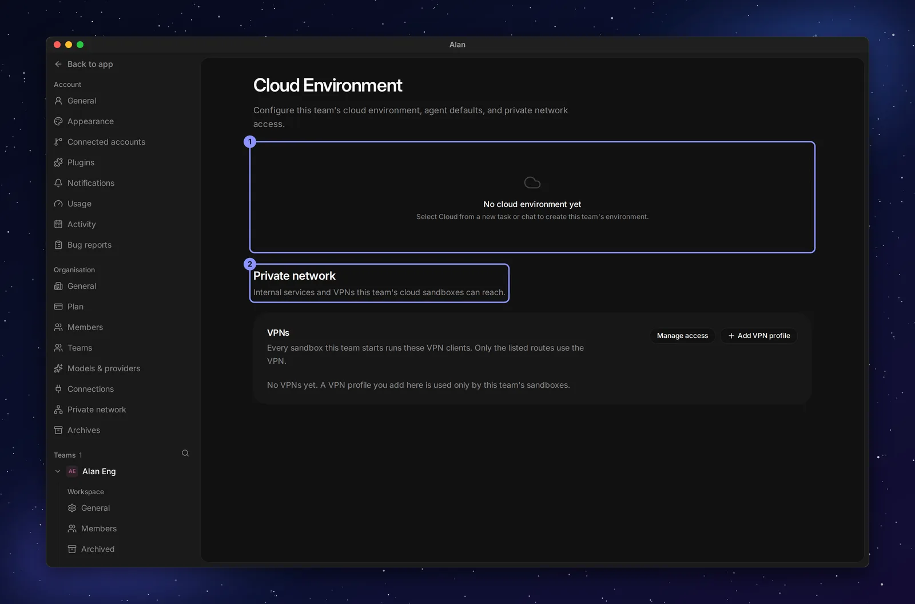The width and height of the screenshot is (915, 604).
Task: Click the AE team avatar badge
Action: click(72, 471)
